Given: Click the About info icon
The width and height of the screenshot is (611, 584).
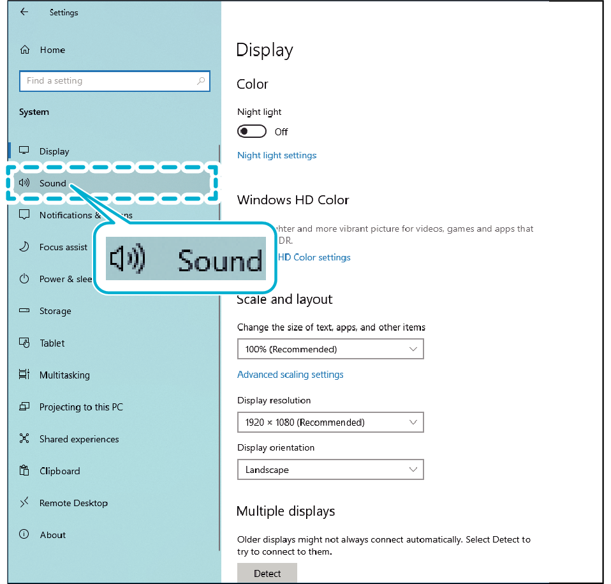Looking at the screenshot, I should click(24, 535).
